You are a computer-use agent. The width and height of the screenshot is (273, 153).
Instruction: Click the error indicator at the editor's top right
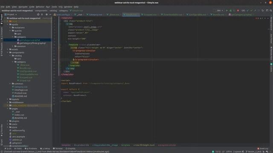[x=257, y=18]
